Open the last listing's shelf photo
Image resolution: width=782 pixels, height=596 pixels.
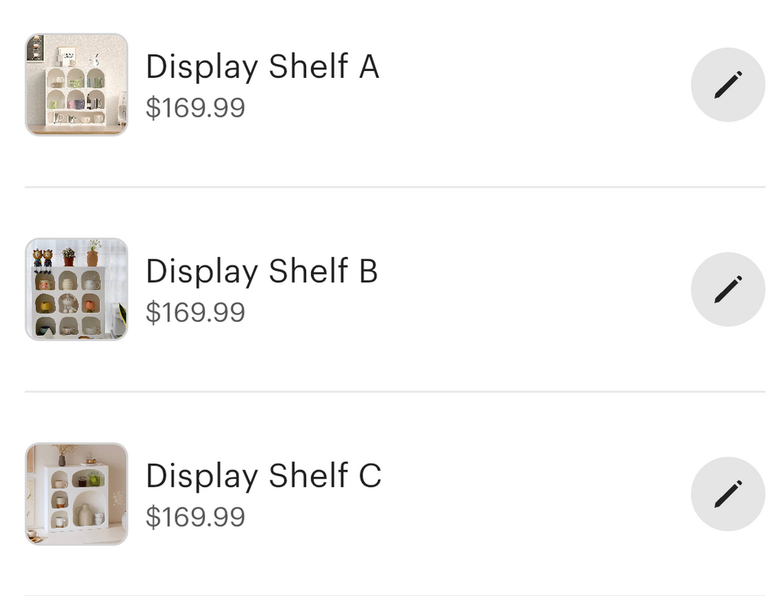coord(76,494)
